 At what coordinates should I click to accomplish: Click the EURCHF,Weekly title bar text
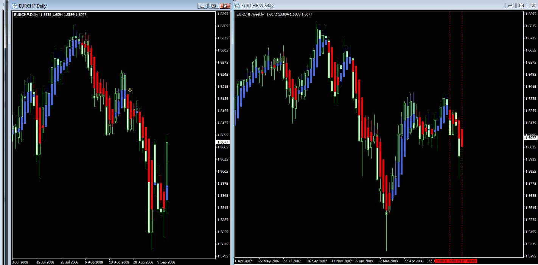pyautogui.click(x=257, y=6)
